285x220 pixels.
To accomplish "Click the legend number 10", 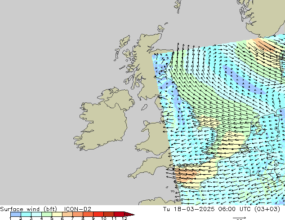I will 104,218.
